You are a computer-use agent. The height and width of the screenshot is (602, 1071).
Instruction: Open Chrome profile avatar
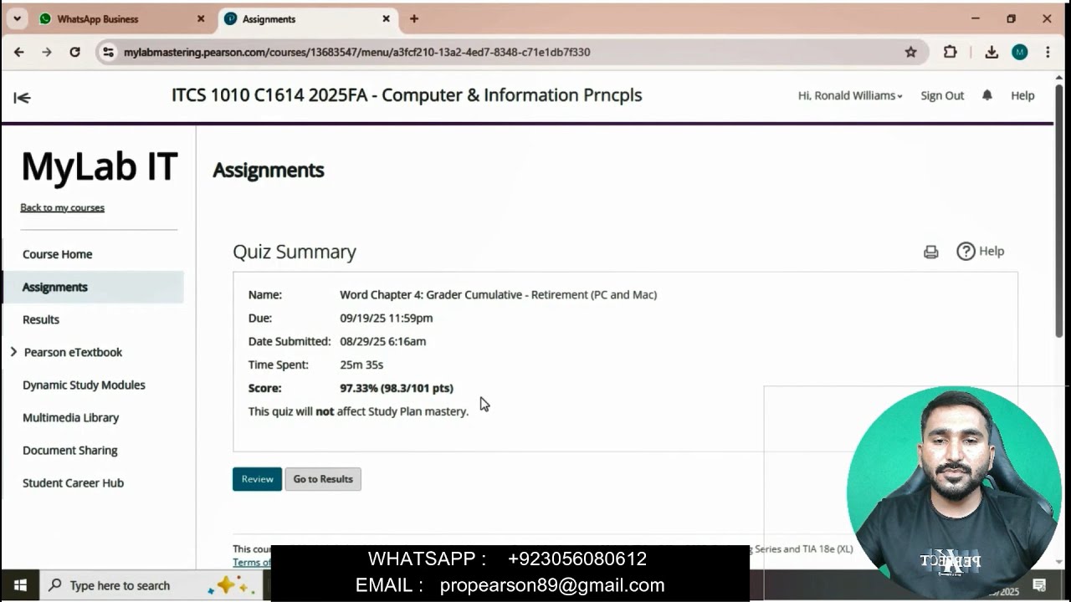coord(1019,52)
